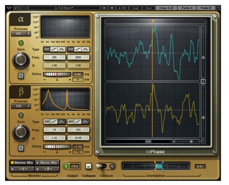Click beta Freq field showing 74

tap(54, 130)
